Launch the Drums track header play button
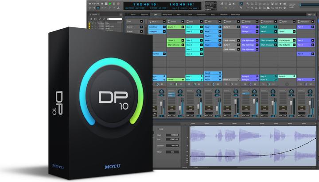The width and height of the screenshot is (319, 182). click(x=183, y=22)
